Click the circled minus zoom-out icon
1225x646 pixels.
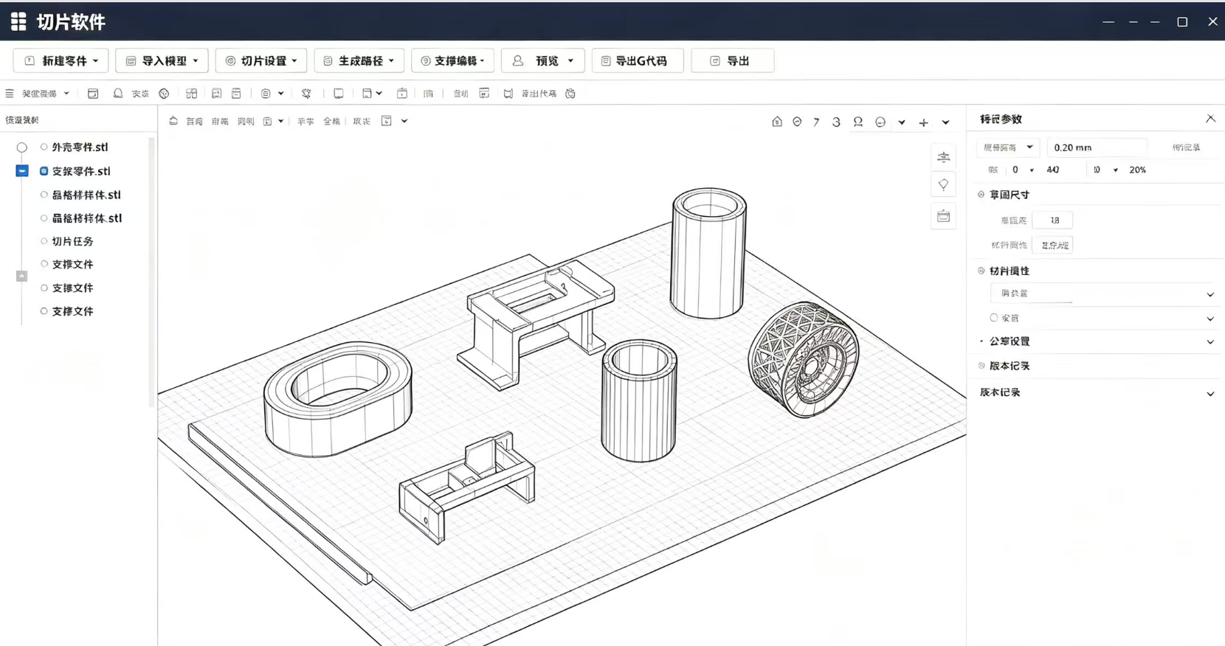(880, 122)
